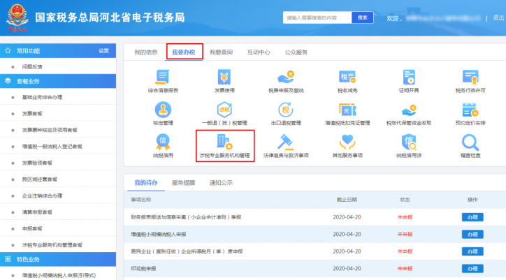Open 稽查检查 magnifier icon
This screenshot has height=280, width=506.
(470, 142)
